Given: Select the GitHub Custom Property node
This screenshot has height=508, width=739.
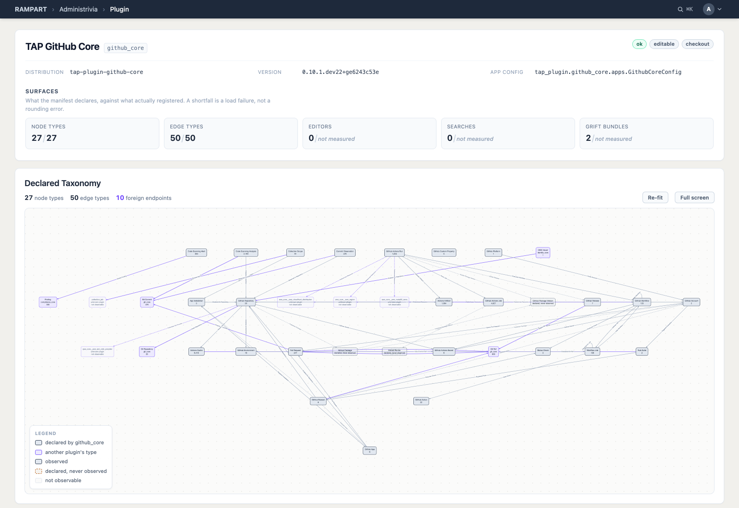Looking at the screenshot, I should click(x=444, y=253).
